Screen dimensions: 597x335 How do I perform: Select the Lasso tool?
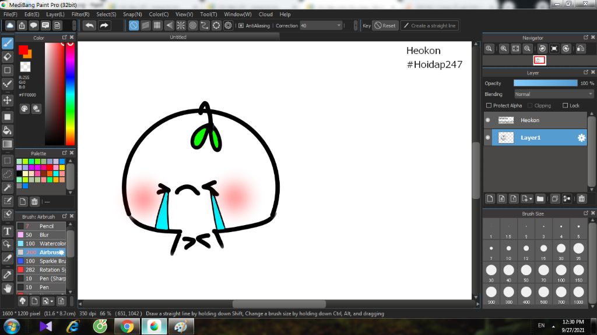tap(8, 174)
